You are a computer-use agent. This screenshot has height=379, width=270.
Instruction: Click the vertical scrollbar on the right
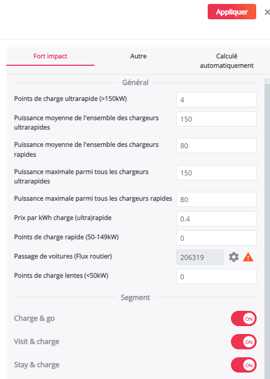click(267, 228)
